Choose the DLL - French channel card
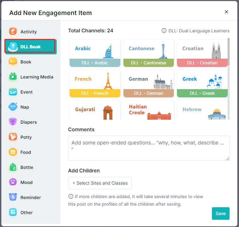 coord(95,84)
